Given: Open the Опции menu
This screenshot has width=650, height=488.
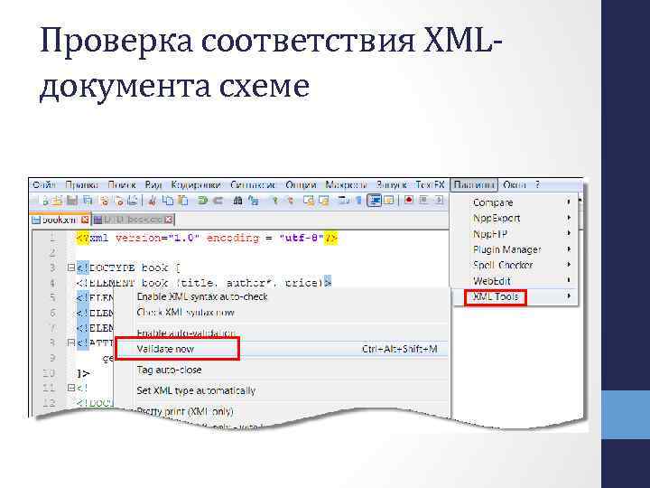Looking at the screenshot, I should (301, 184).
